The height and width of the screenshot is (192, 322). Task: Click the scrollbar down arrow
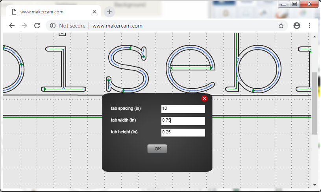tap(315, 185)
